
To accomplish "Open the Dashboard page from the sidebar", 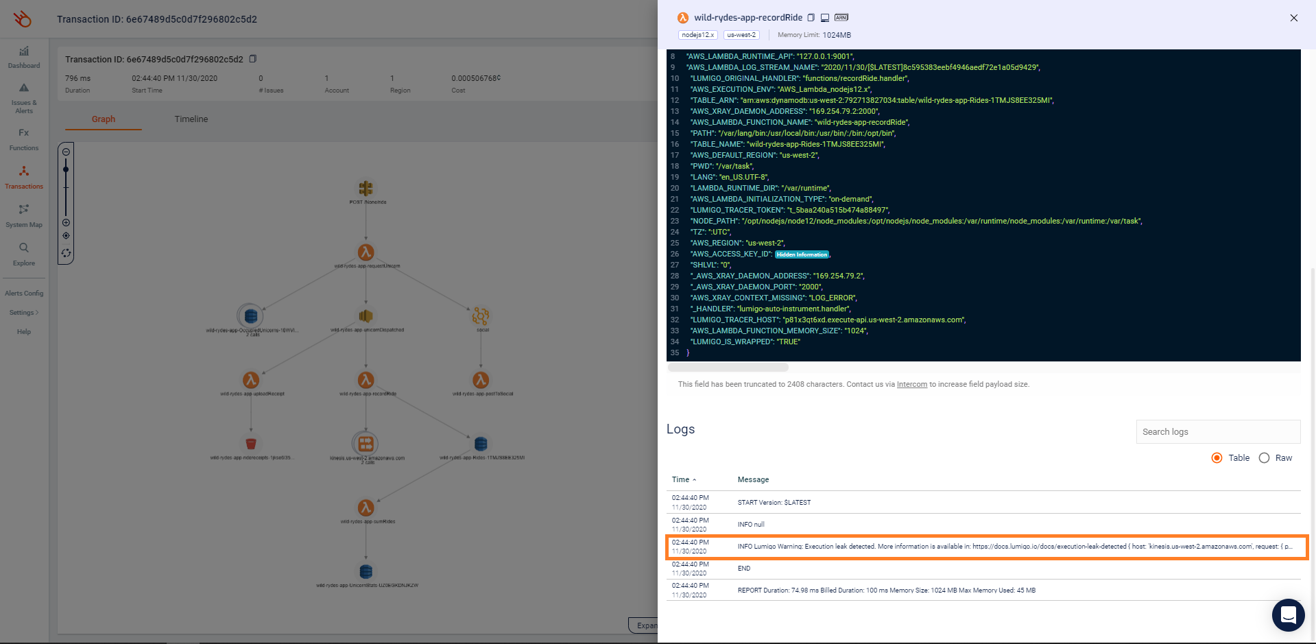I will click(24, 57).
